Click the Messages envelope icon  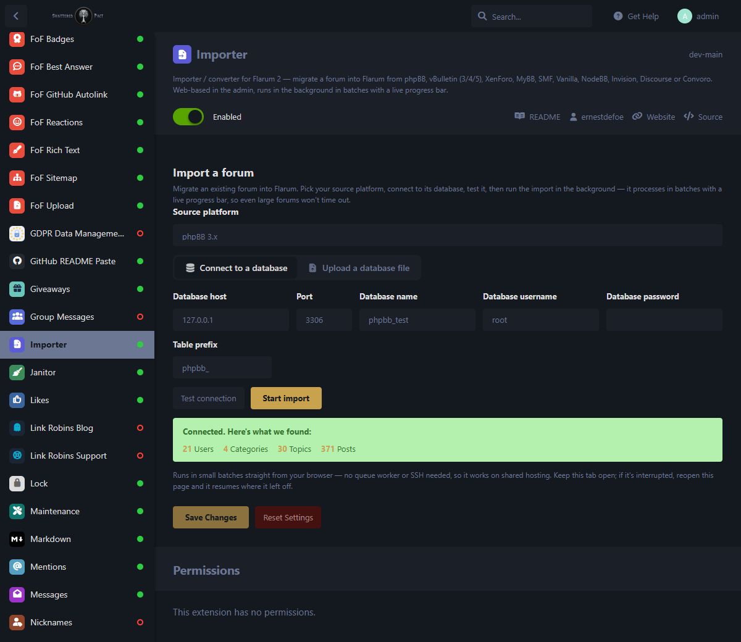(17, 594)
